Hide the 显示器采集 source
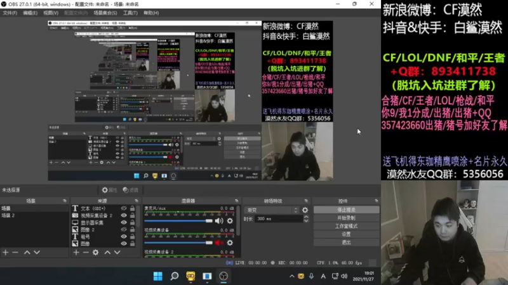The width and height of the screenshot is (508, 285). coord(124,223)
